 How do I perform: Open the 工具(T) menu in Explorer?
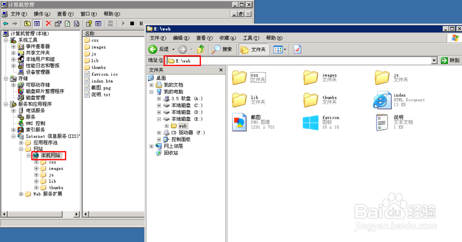tap(251, 38)
